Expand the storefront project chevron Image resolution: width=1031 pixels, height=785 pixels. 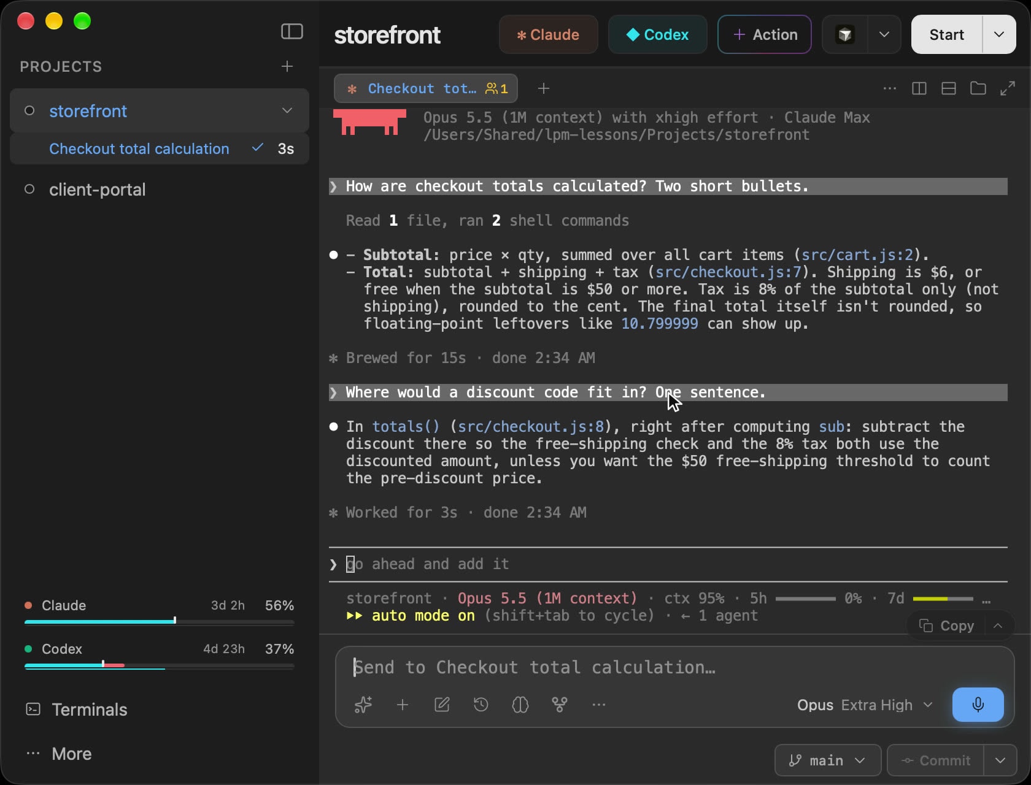287,111
